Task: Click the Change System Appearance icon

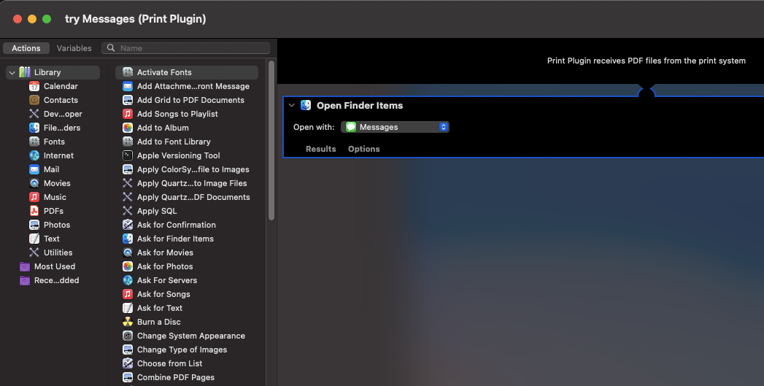Action: tap(128, 336)
